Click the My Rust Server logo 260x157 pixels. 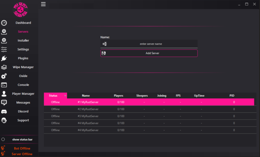pos(21,10)
